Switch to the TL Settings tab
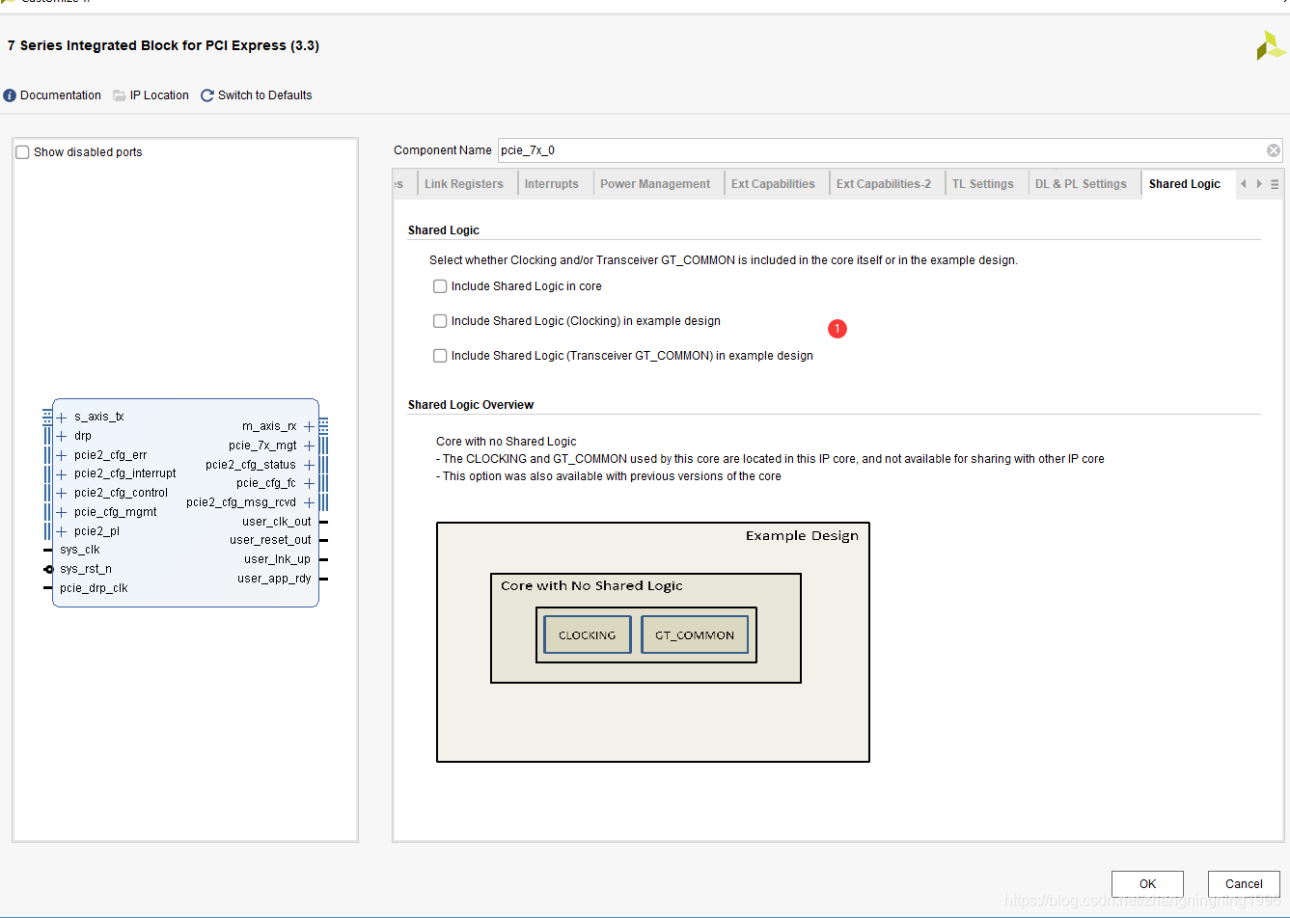 point(983,184)
